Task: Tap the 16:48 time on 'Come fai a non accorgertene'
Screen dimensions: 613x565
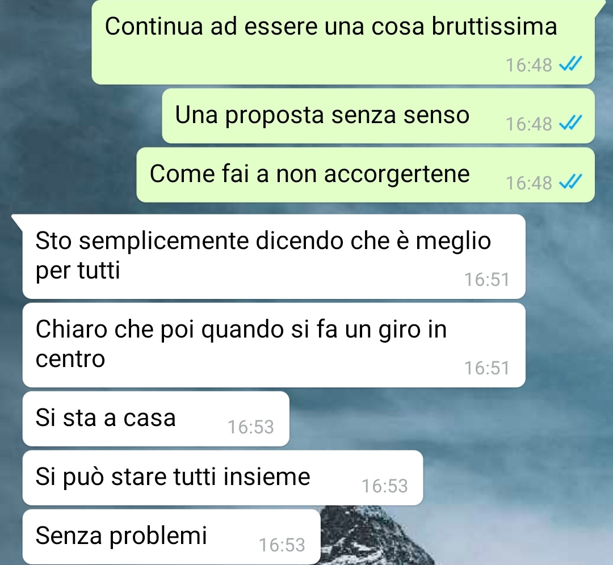Action: (528, 183)
